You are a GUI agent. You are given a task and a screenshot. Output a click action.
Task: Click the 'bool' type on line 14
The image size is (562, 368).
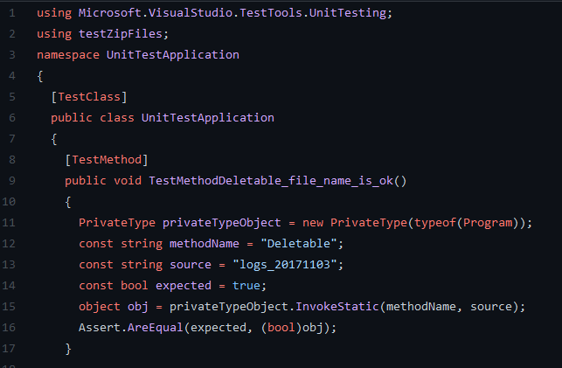135,286
